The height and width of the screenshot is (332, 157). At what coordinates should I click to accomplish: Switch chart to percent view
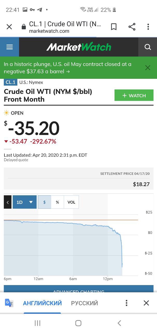pos(58,202)
